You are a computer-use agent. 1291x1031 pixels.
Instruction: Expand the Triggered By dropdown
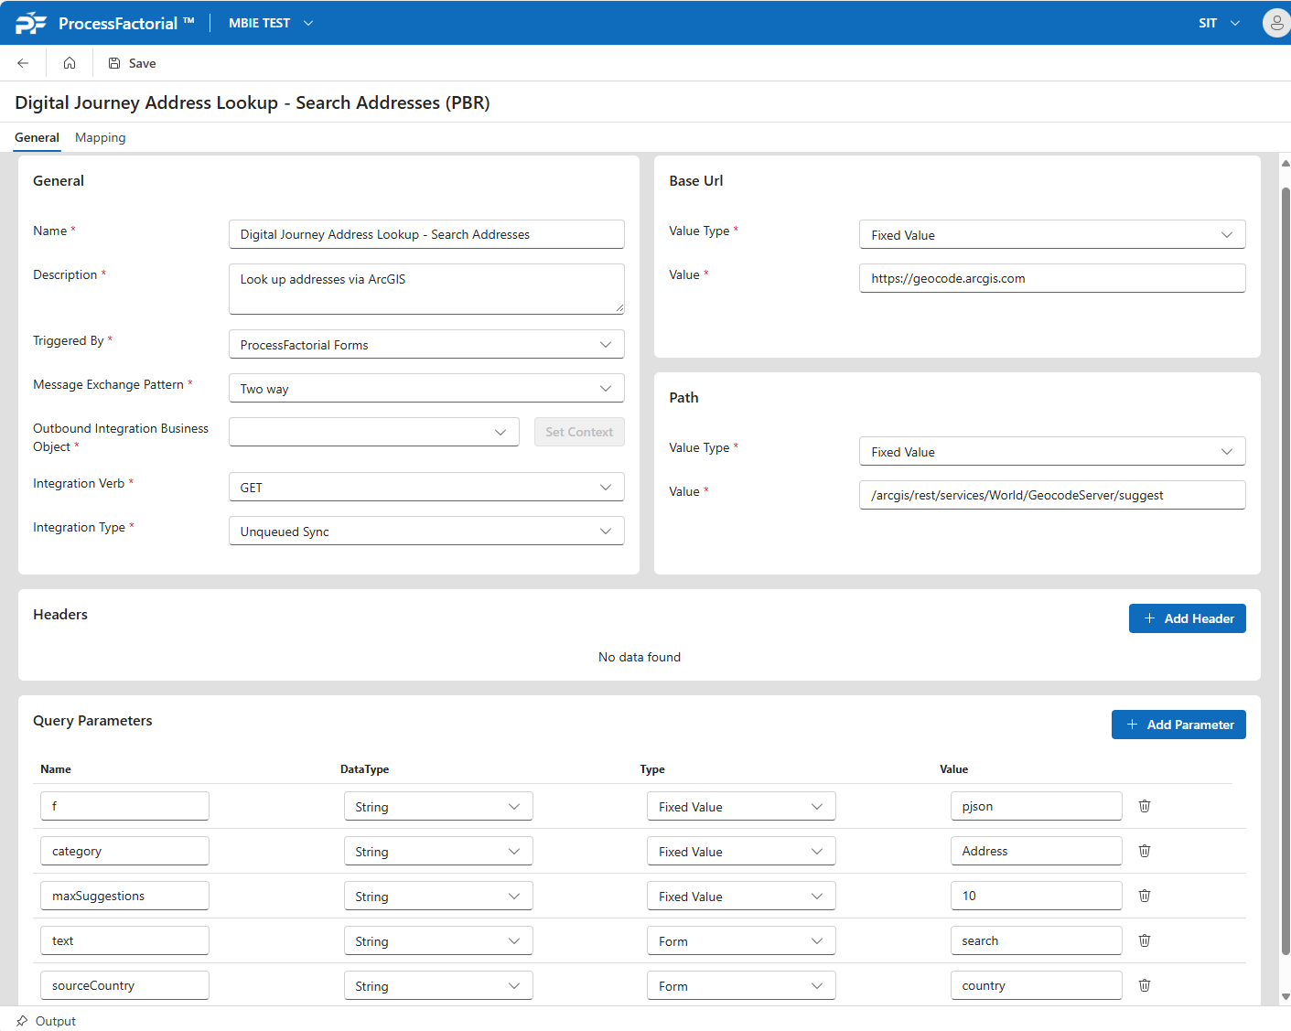coord(426,345)
